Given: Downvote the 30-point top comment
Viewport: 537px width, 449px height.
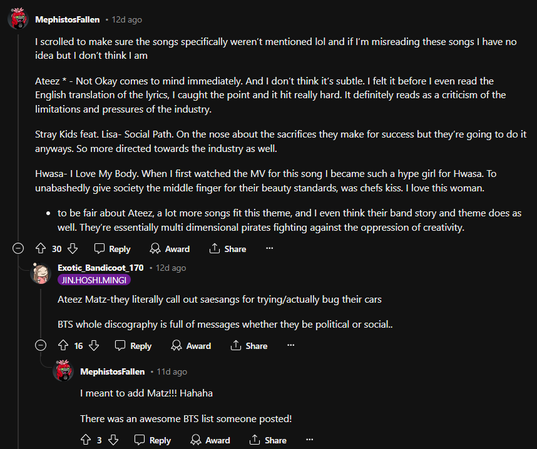Looking at the screenshot, I should pos(72,249).
